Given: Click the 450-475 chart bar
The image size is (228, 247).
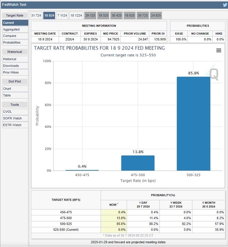Looking at the screenshot, I should coord(82,170).
